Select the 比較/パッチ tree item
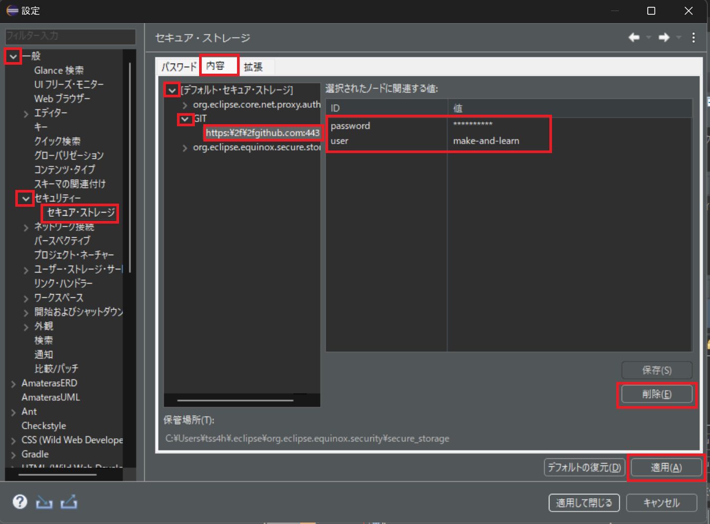Image resolution: width=710 pixels, height=524 pixels. (x=56, y=369)
